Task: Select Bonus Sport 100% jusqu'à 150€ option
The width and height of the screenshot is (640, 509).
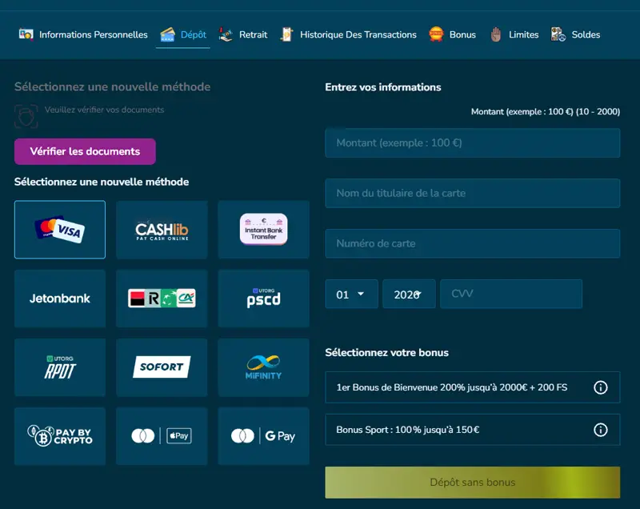Action: pos(472,430)
